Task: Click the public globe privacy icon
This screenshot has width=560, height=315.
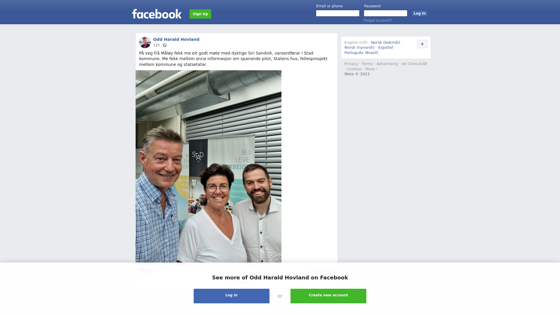Action: tap(165, 45)
